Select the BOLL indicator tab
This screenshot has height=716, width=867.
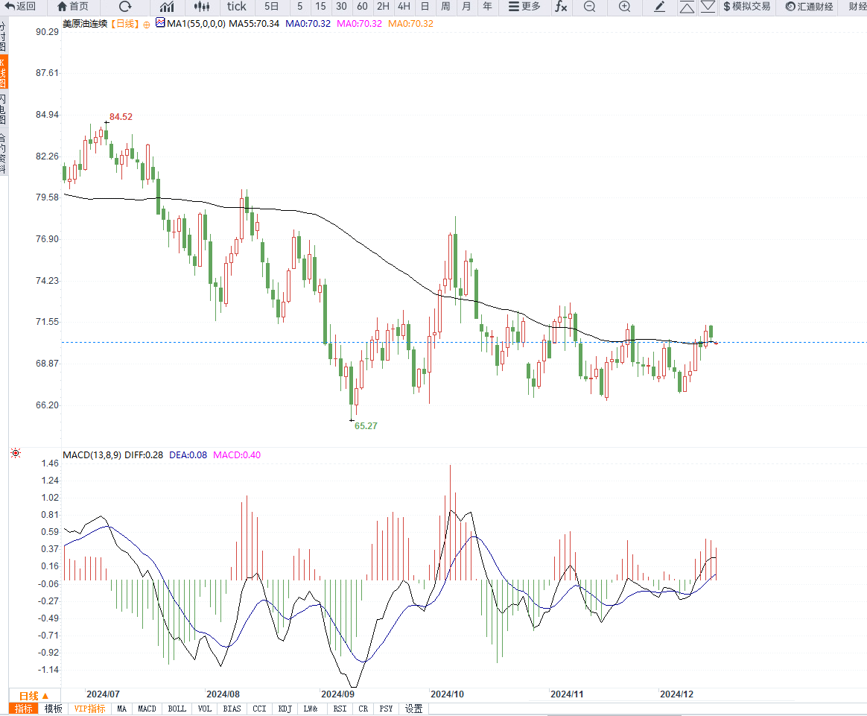[177, 709]
